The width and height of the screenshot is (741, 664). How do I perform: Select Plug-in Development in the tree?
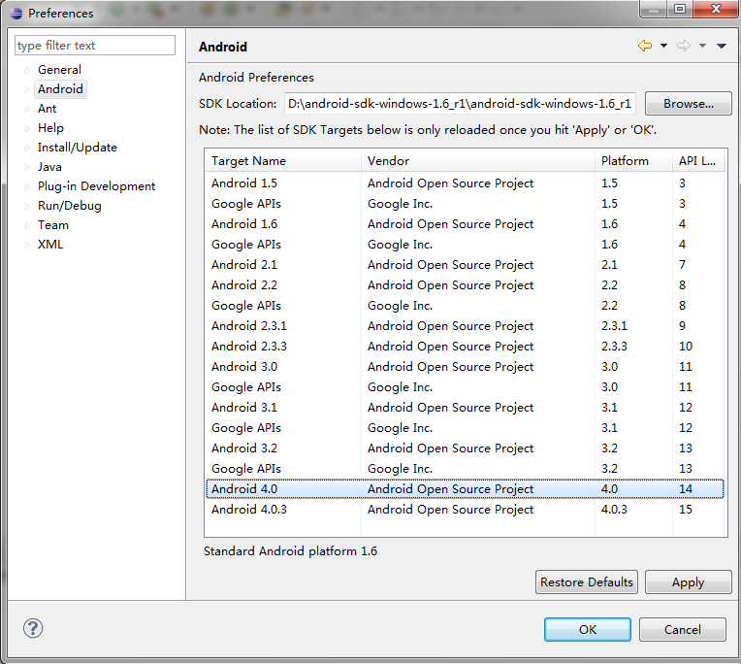coord(96,185)
